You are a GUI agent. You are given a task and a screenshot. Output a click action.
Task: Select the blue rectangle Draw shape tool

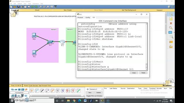170,32
